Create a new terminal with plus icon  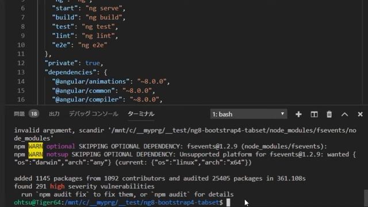pyautogui.click(x=298, y=114)
